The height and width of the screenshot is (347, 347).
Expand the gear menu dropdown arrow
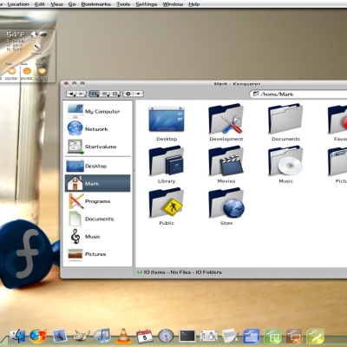click(139, 94)
